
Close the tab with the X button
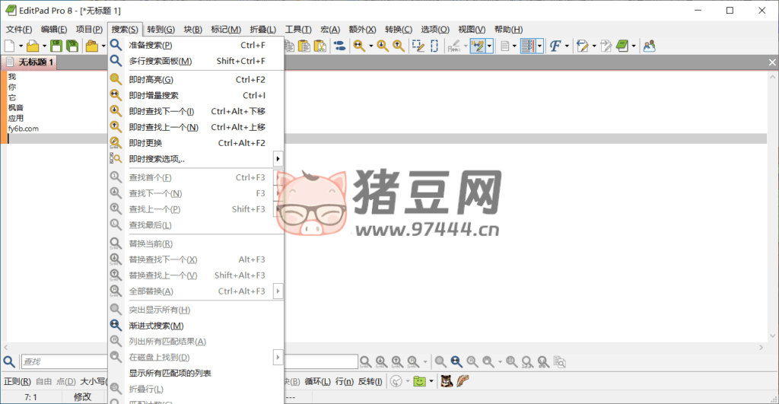pyautogui.click(x=772, y=62)
